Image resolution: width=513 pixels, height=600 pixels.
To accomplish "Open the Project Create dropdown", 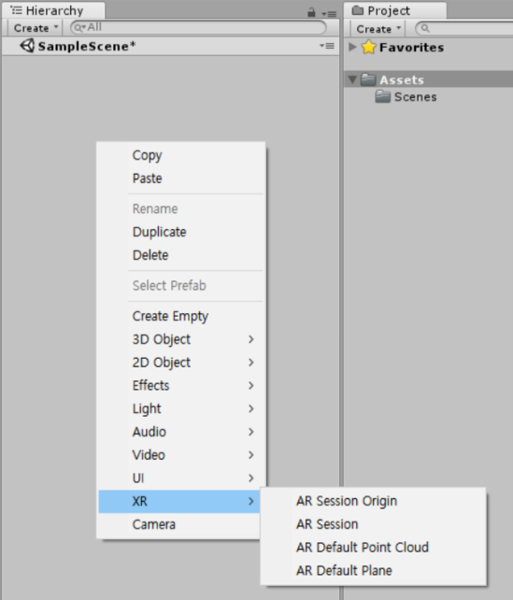I will 378,29.
